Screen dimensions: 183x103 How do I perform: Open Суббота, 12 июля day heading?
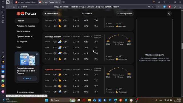[x=53, y=70]
